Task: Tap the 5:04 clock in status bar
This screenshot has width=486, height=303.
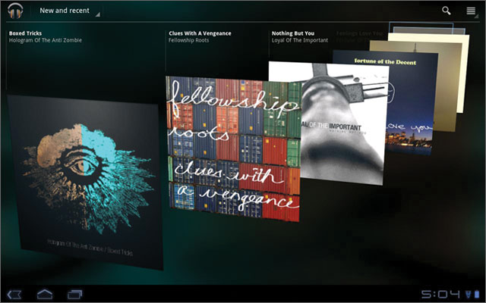Action: point(440,294)
